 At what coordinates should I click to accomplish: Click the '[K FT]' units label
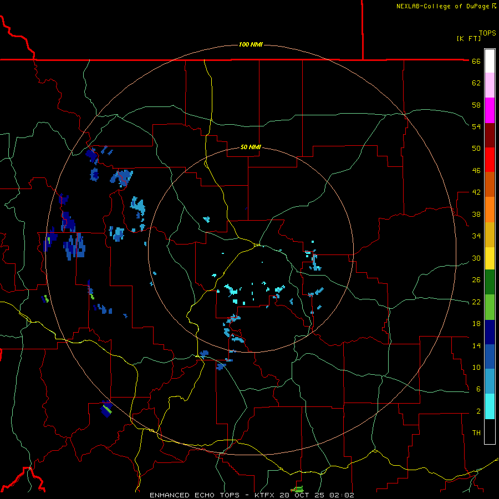point(469,39)
